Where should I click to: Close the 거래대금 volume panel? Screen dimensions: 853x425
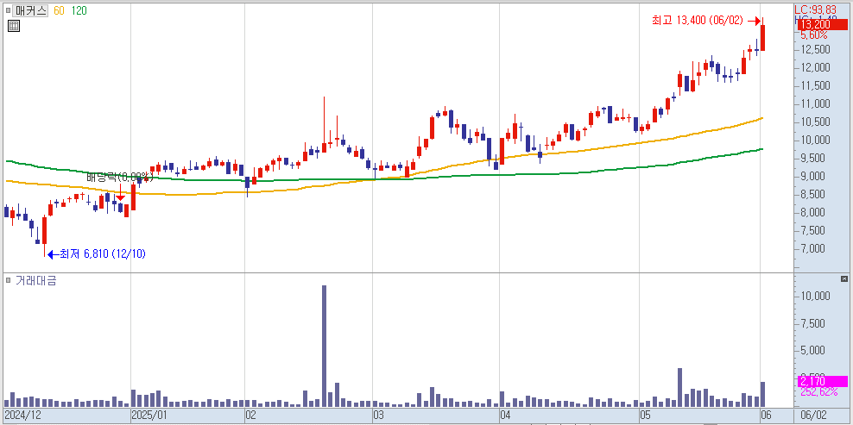[844, 278]
